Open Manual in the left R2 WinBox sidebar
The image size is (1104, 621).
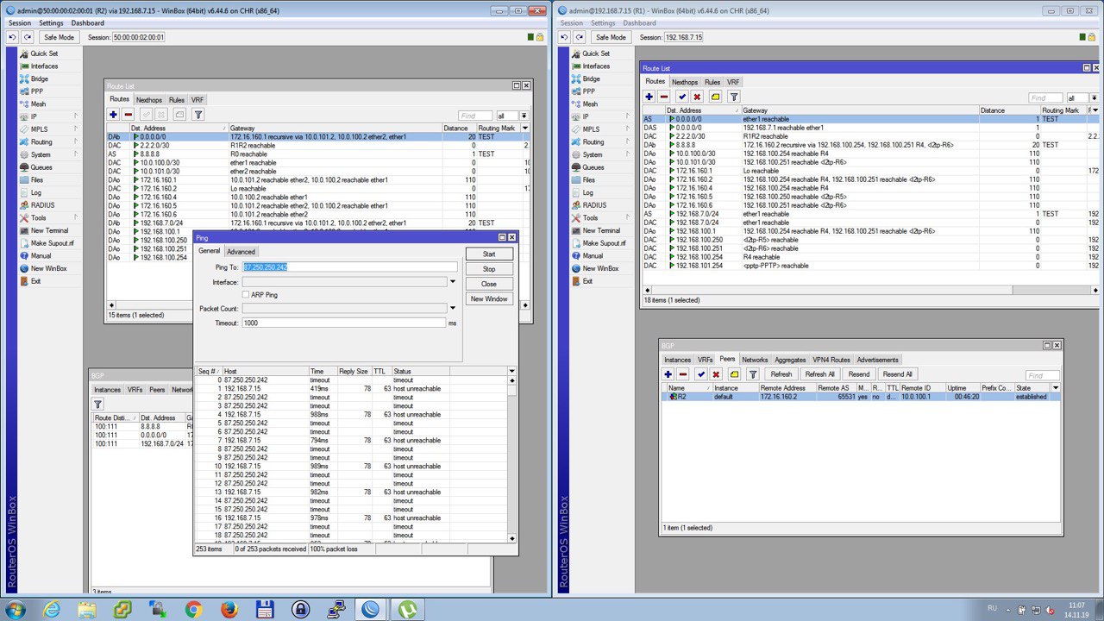click(41, 256)
